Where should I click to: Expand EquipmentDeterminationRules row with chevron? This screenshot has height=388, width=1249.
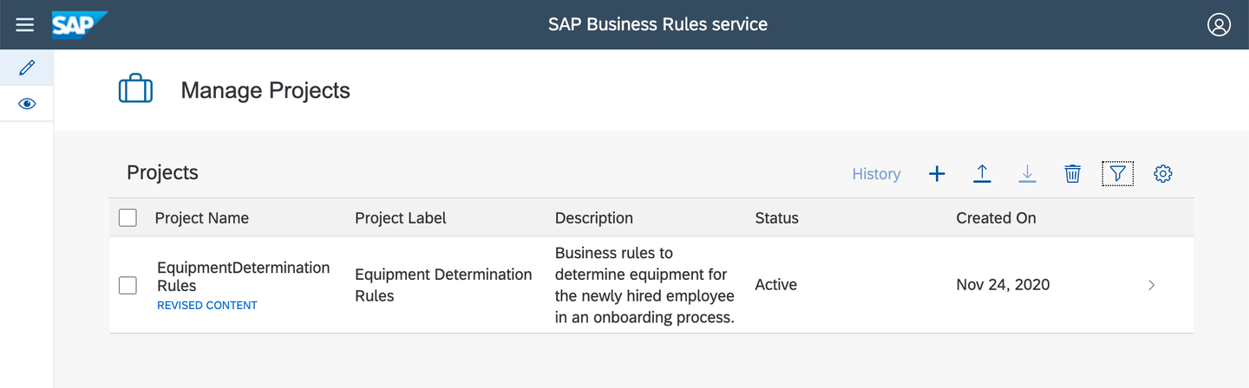(1152, 285)
